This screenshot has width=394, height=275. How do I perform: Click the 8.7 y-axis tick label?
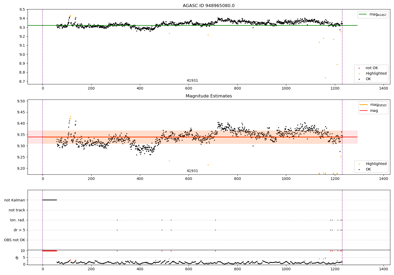[23, 81]
